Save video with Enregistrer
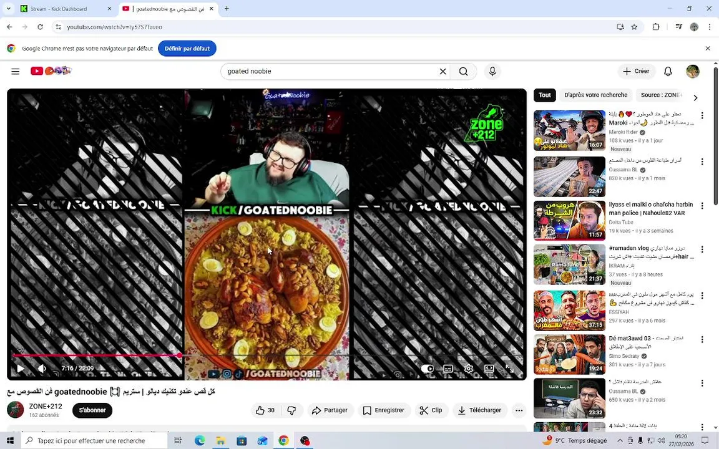The height and width of the screenshot is (449, 719). [x=384, y=410]
